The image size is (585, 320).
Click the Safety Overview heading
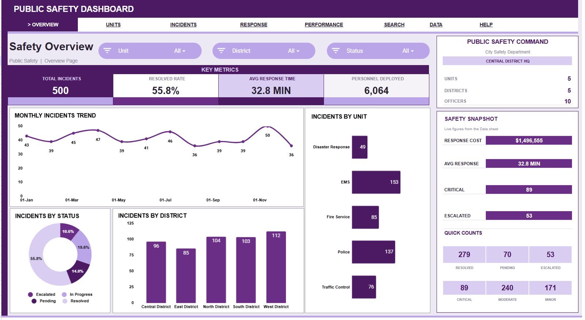51,47
